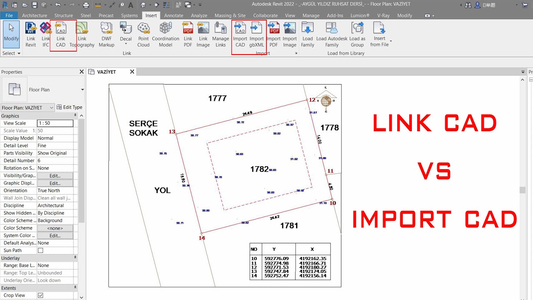This screenshot has height=300, width=533.
Task: Switch to the Architecture ribbon tab
Action: (x=35, y=15)
